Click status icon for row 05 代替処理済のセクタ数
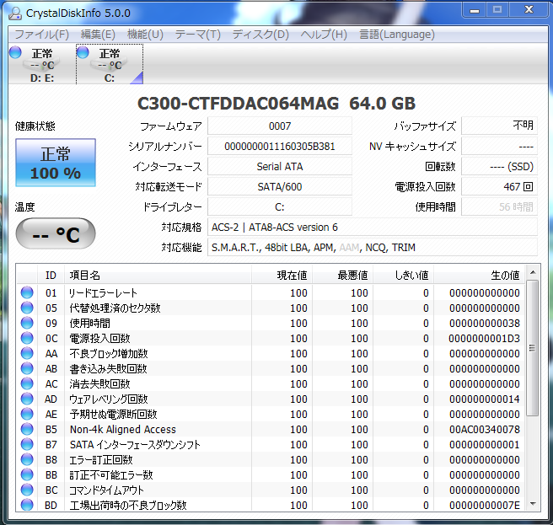553x525 pixels. [27, 308]
